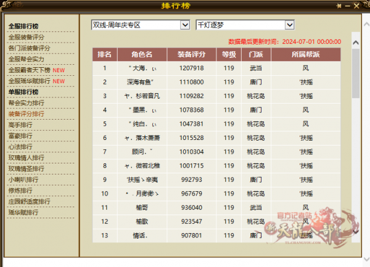
Task: Select 高手排行 in the sidebar
Action: tap(20, 125)
